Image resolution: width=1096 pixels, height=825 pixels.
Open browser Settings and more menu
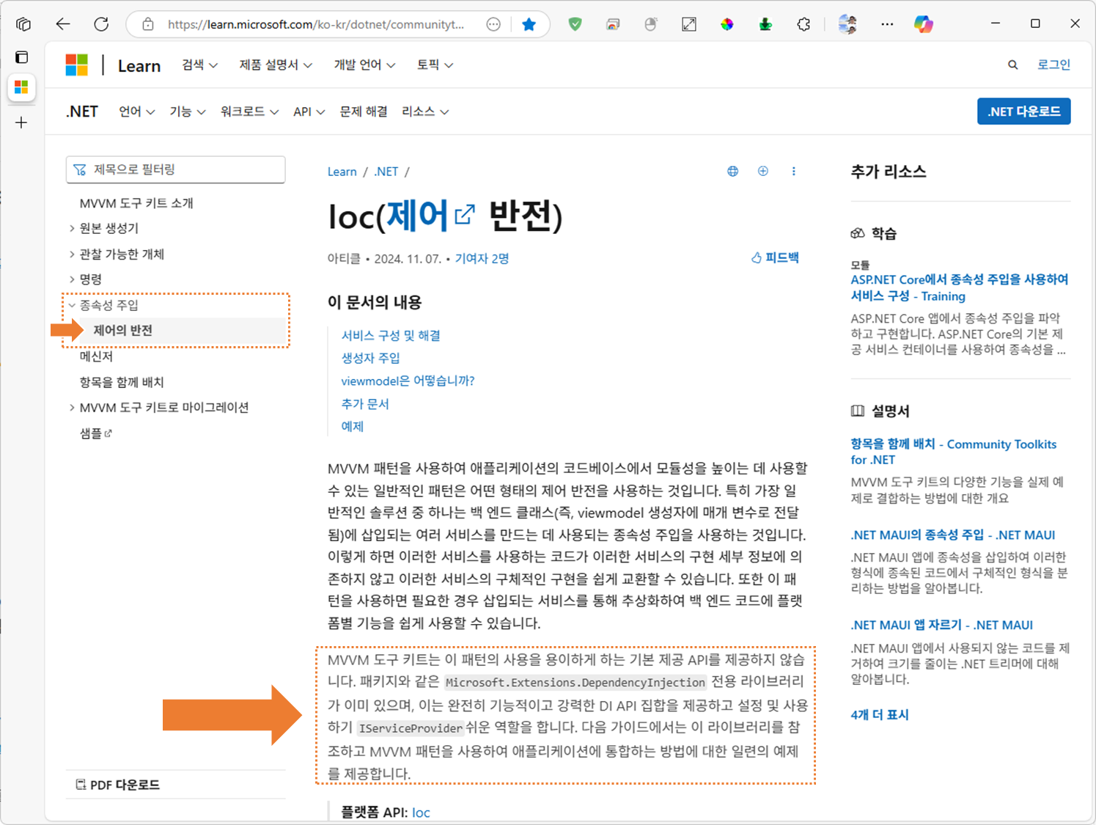tap(887, 24)
